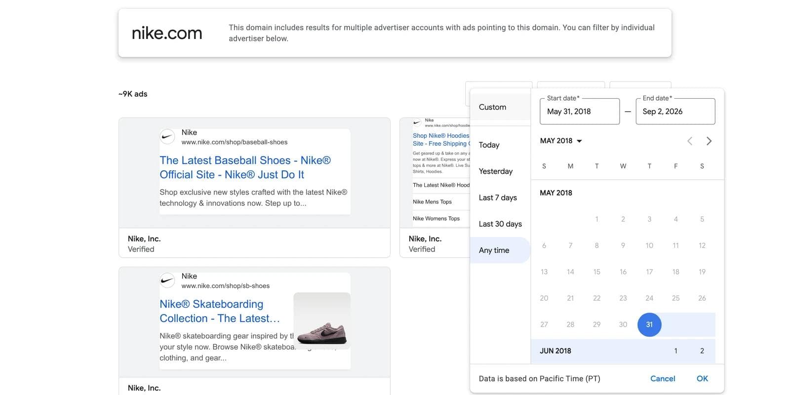
Task: Click Nike Womens Tops sitelink
Action: tap(436, 219)
